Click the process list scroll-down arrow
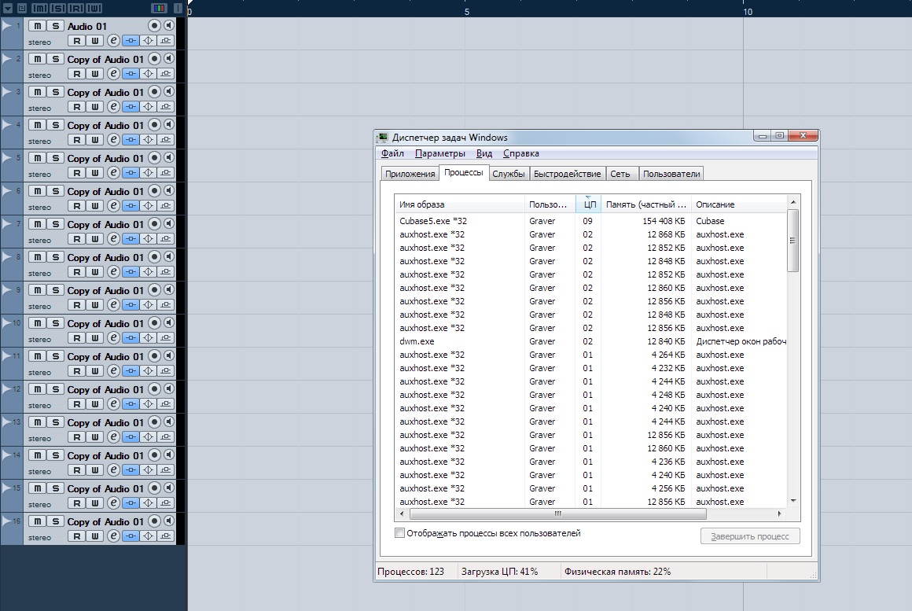Image resolution: width=912 pixels, height=611 pixels. click(793, 501)
